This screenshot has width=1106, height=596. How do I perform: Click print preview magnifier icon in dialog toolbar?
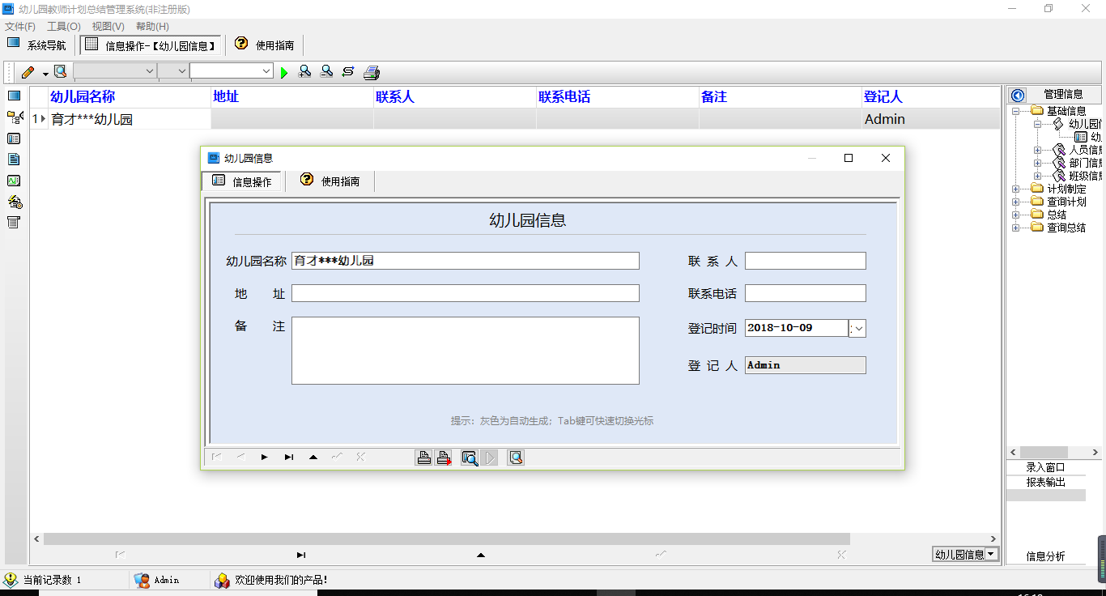click(x=470, y=458)
